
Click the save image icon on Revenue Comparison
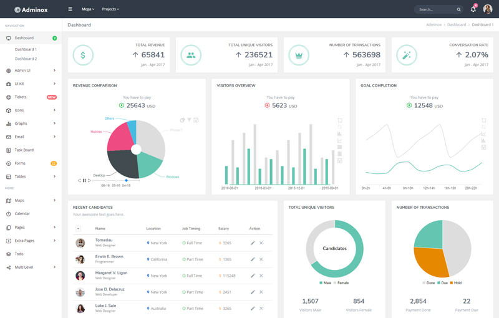click(196, 120)
